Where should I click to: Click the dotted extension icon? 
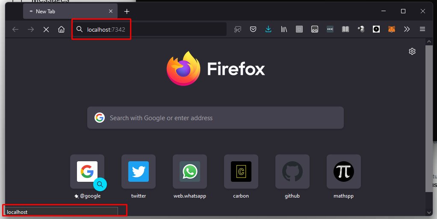(x=330, y=29)
